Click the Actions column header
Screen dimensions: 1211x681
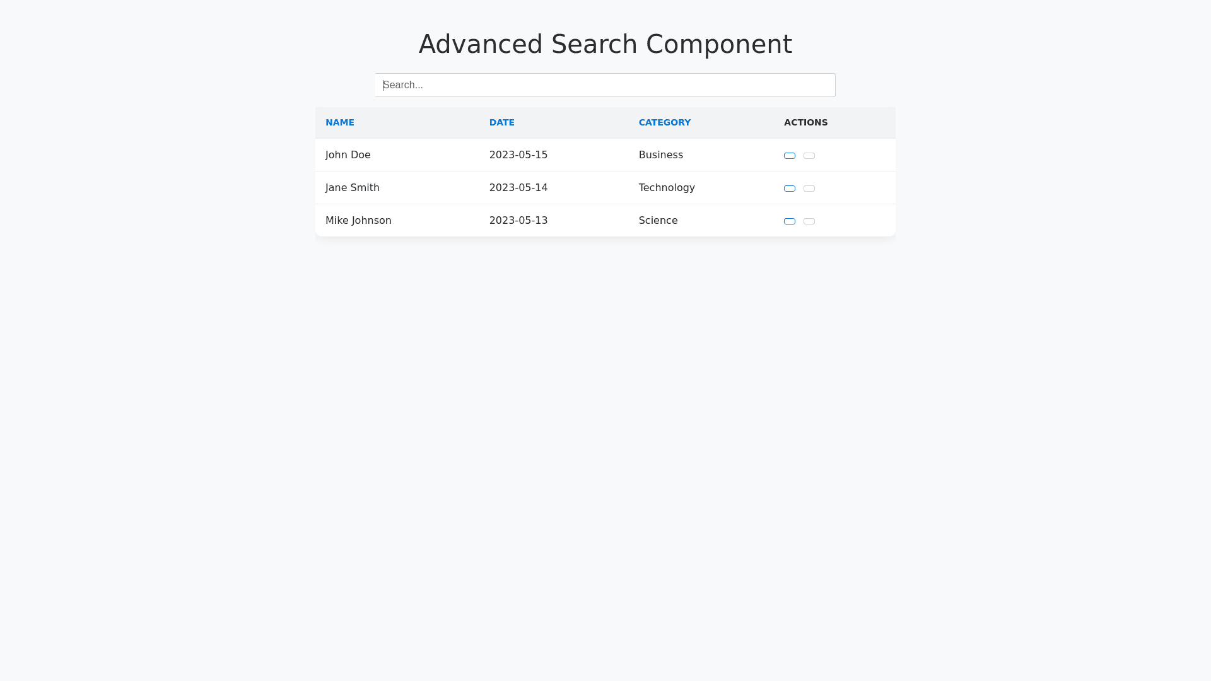805,122
